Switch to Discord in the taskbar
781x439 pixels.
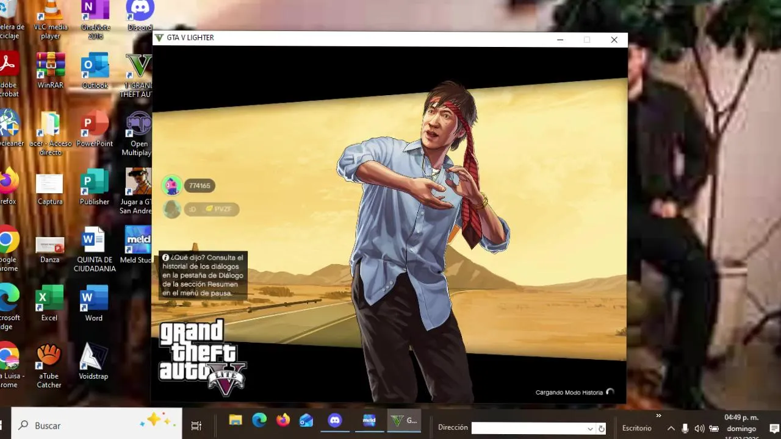tap(335, 420)
